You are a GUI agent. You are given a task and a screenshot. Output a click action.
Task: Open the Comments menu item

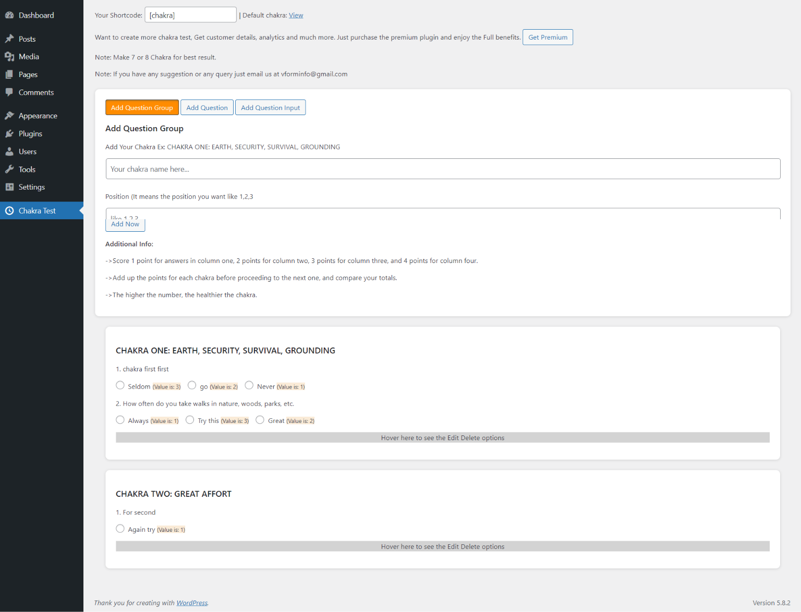coord(42,92)
